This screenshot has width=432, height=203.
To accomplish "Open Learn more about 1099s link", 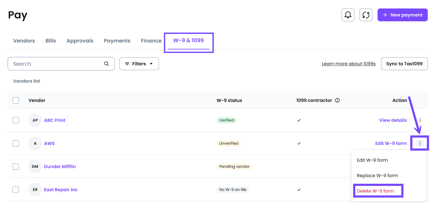I will [348, 64].
